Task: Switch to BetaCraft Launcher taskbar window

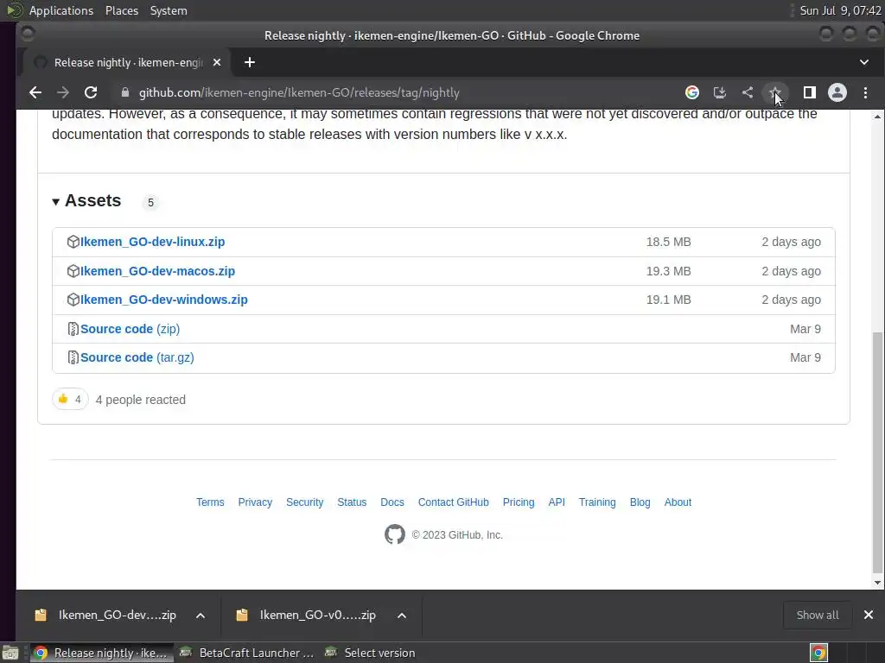Action: pyautogui.click(x=246, y=653)
